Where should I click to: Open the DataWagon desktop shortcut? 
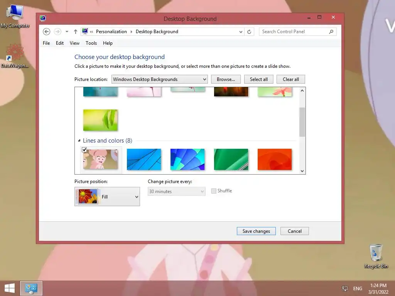[x=15, y=56]
